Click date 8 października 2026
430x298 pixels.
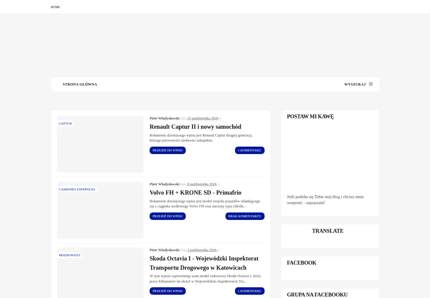pos(202,184)
